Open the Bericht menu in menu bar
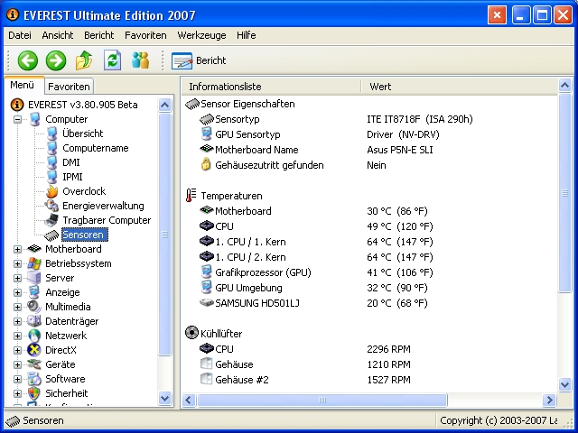Screen dimensions: 578x433 (98, 35)
